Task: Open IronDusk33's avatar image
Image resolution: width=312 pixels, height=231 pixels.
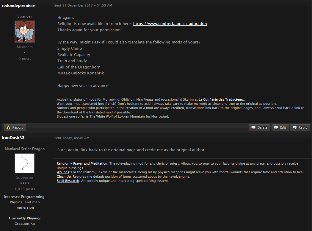Action: [x=25, y=163]
